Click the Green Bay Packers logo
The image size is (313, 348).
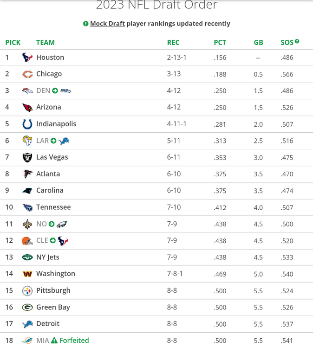(x=27, y=307)
